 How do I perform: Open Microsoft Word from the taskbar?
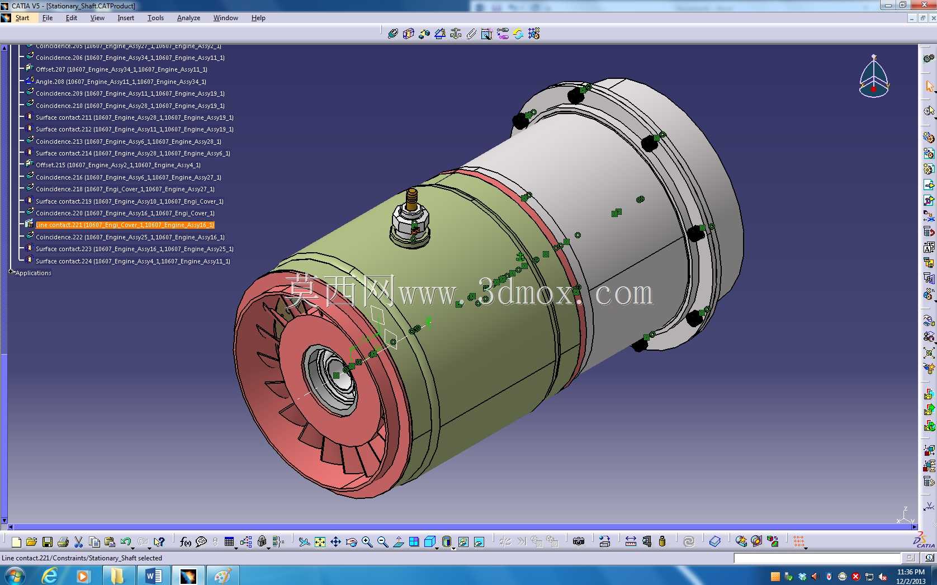153,575
